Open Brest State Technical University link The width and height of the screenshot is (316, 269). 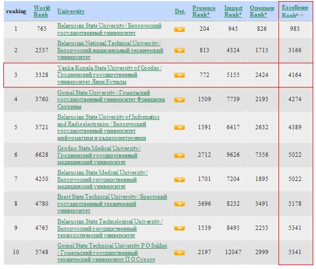112,204
